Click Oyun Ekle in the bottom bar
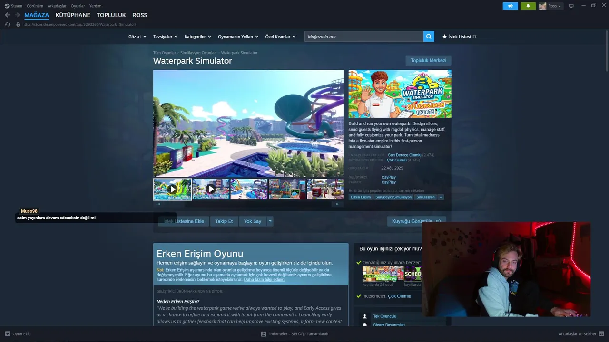609x342 pixels. 18,334
